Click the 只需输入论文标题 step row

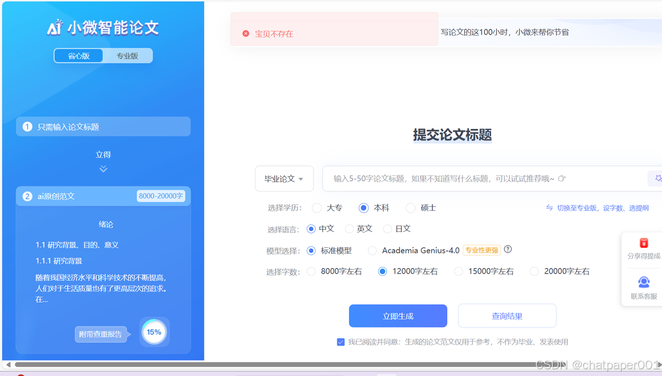point(103,127)
